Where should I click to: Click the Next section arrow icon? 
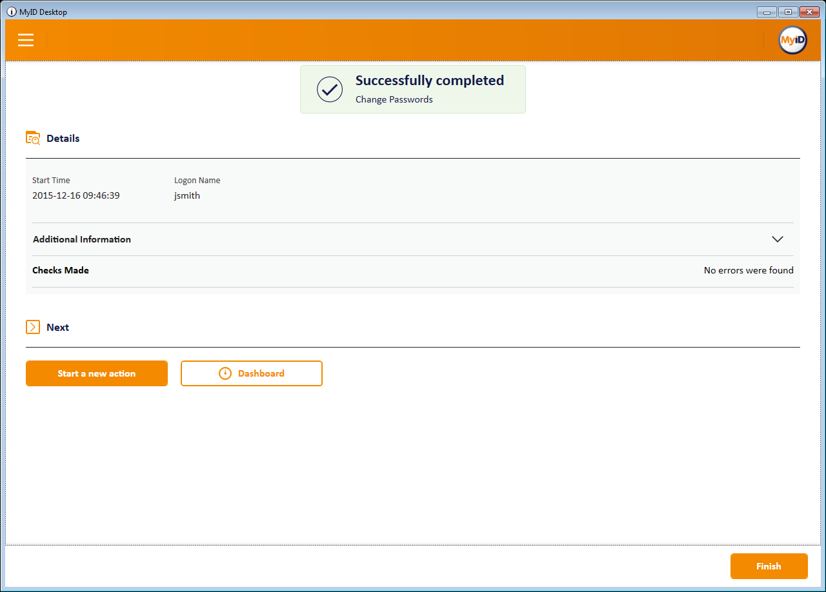pos(33,327)
